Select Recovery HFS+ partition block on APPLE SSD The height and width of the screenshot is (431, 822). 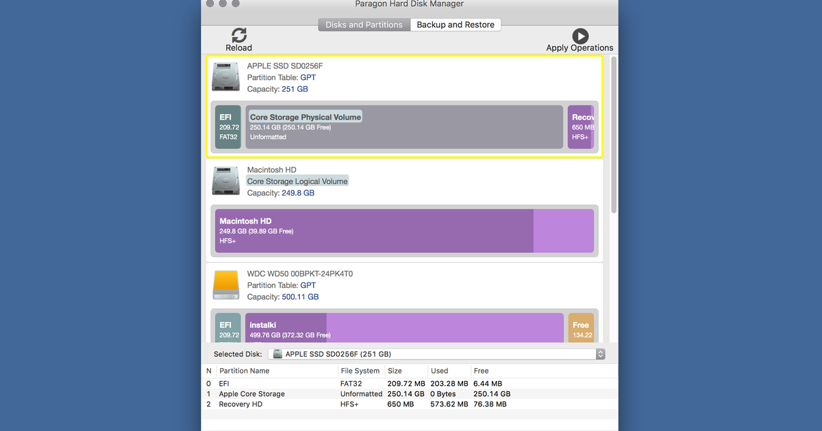pos(581,127)
